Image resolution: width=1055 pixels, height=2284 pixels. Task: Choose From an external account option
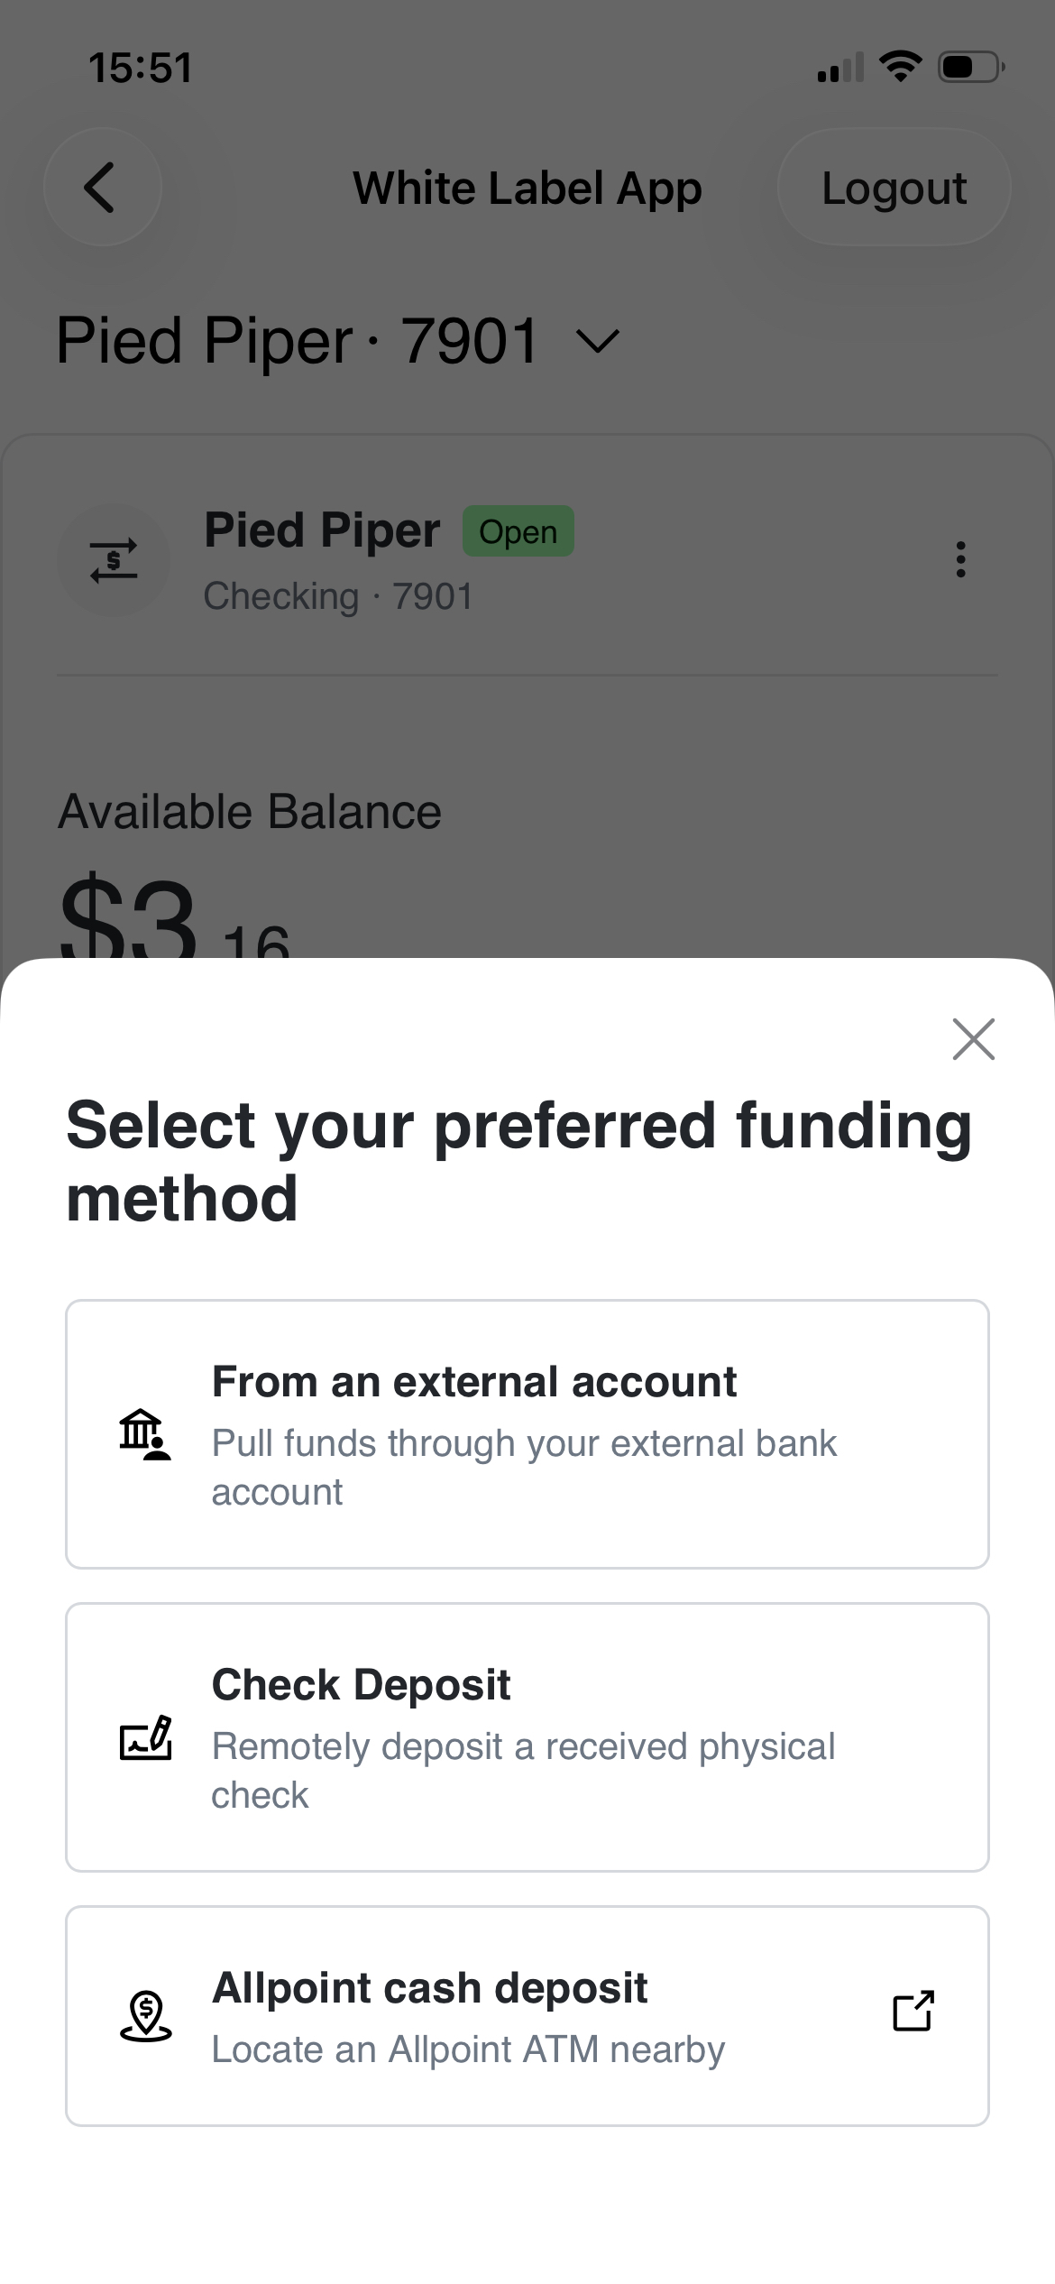[x=527, y=1434]
